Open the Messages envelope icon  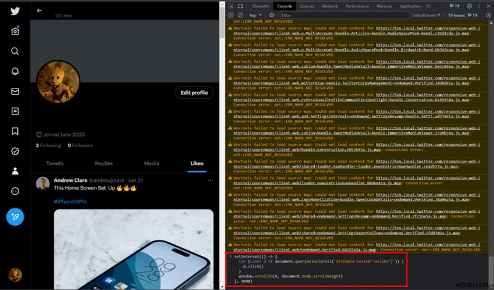15,91
